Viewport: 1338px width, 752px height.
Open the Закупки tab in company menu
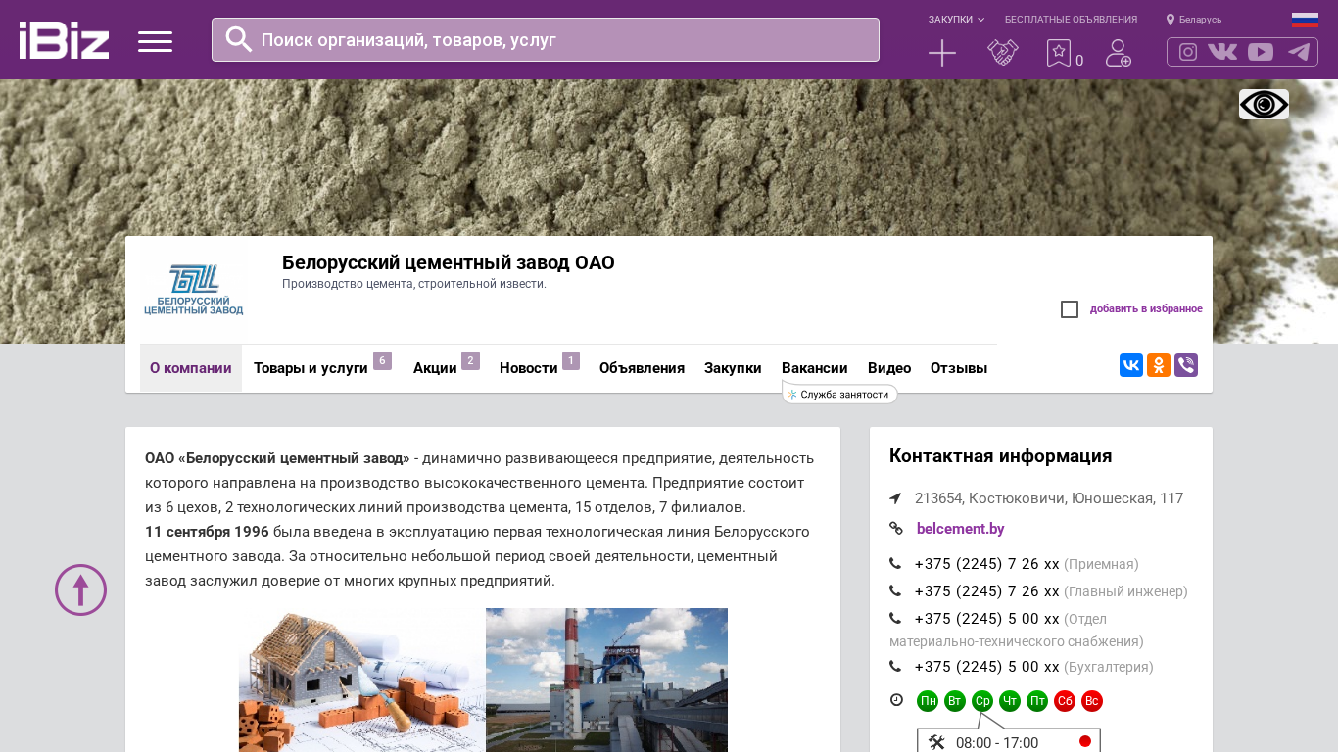pyautogui.click(x=733, y=368)
